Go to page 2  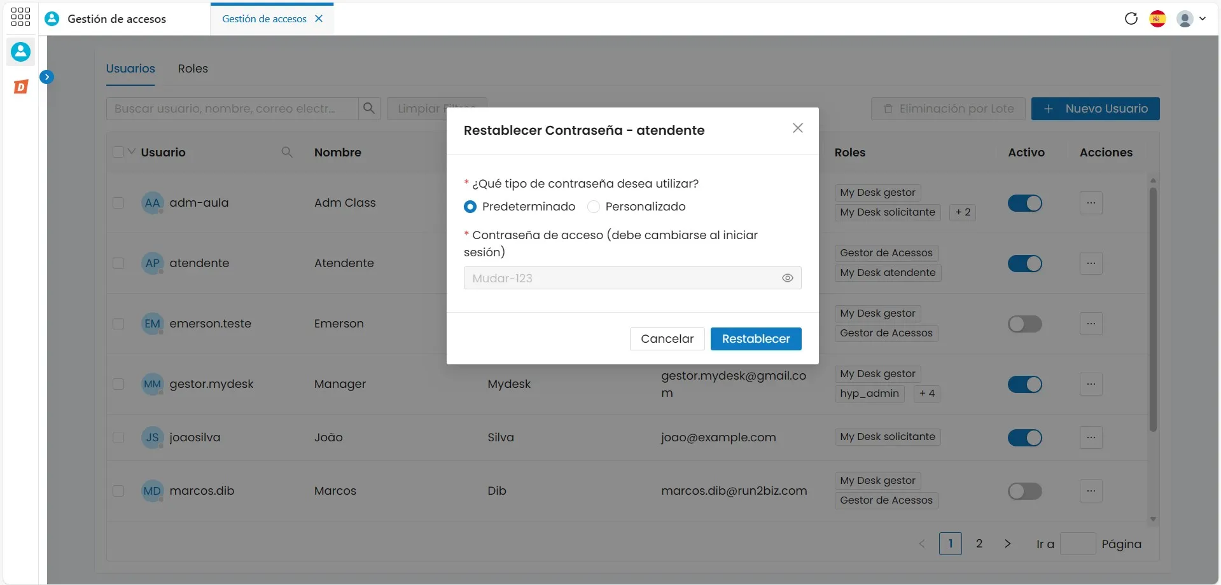979,544
